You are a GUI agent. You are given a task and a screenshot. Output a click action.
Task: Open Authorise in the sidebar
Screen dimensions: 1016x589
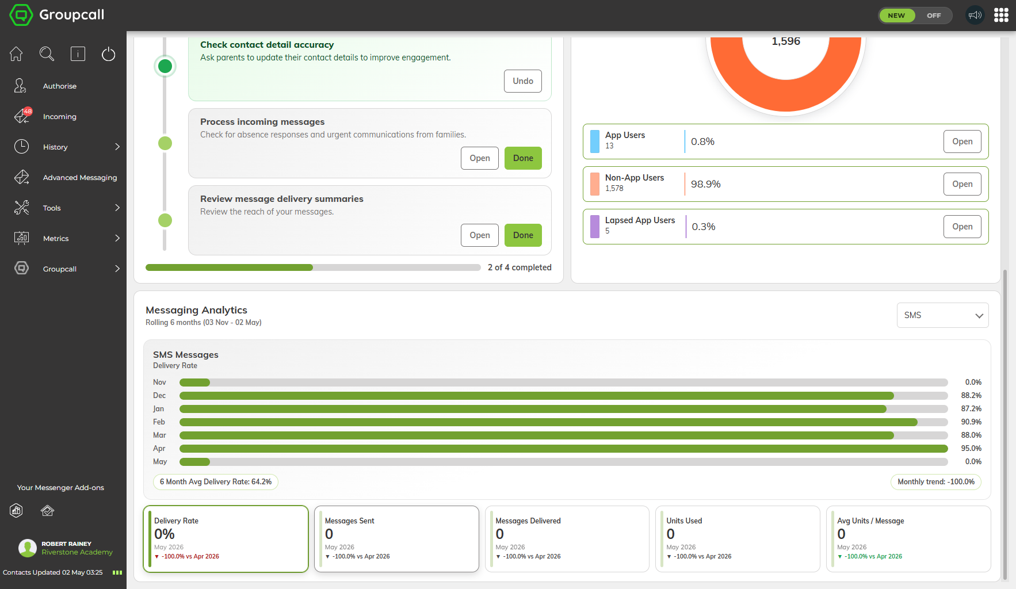click(x=60, y=86)
